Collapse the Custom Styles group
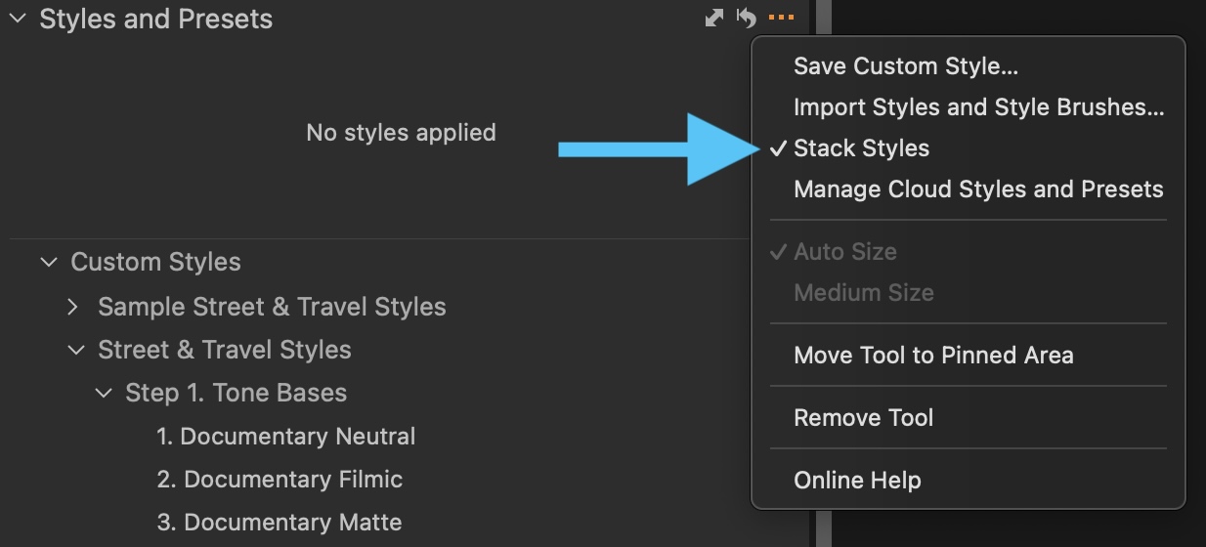Image resolution: width=1206 pixels, height=547 pixels. point(48,262)
